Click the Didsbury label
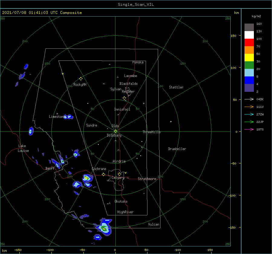 114,135
